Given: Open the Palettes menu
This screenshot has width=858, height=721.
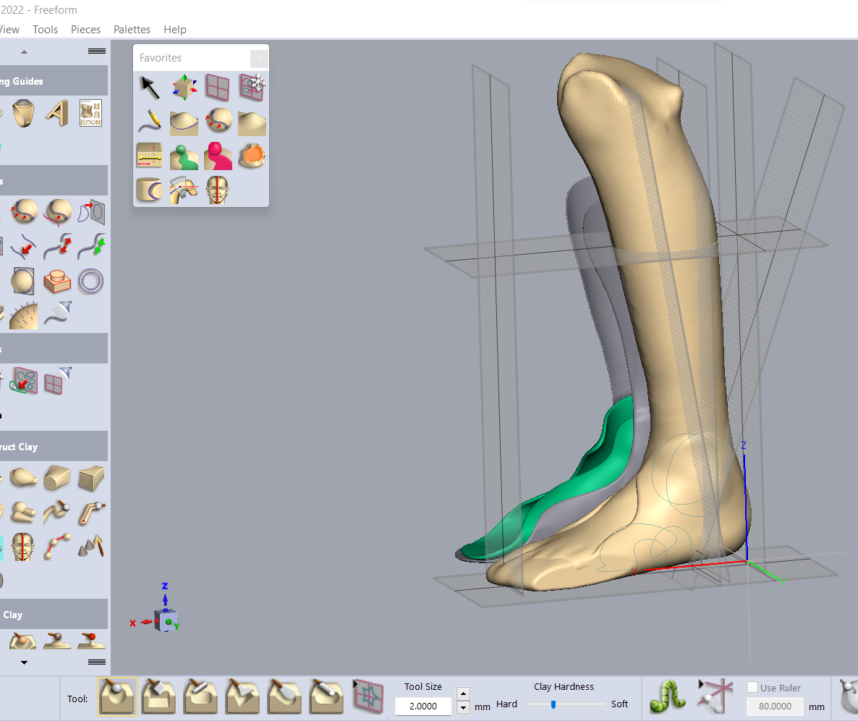Looking at the screenshot, I should coord(132,29).
